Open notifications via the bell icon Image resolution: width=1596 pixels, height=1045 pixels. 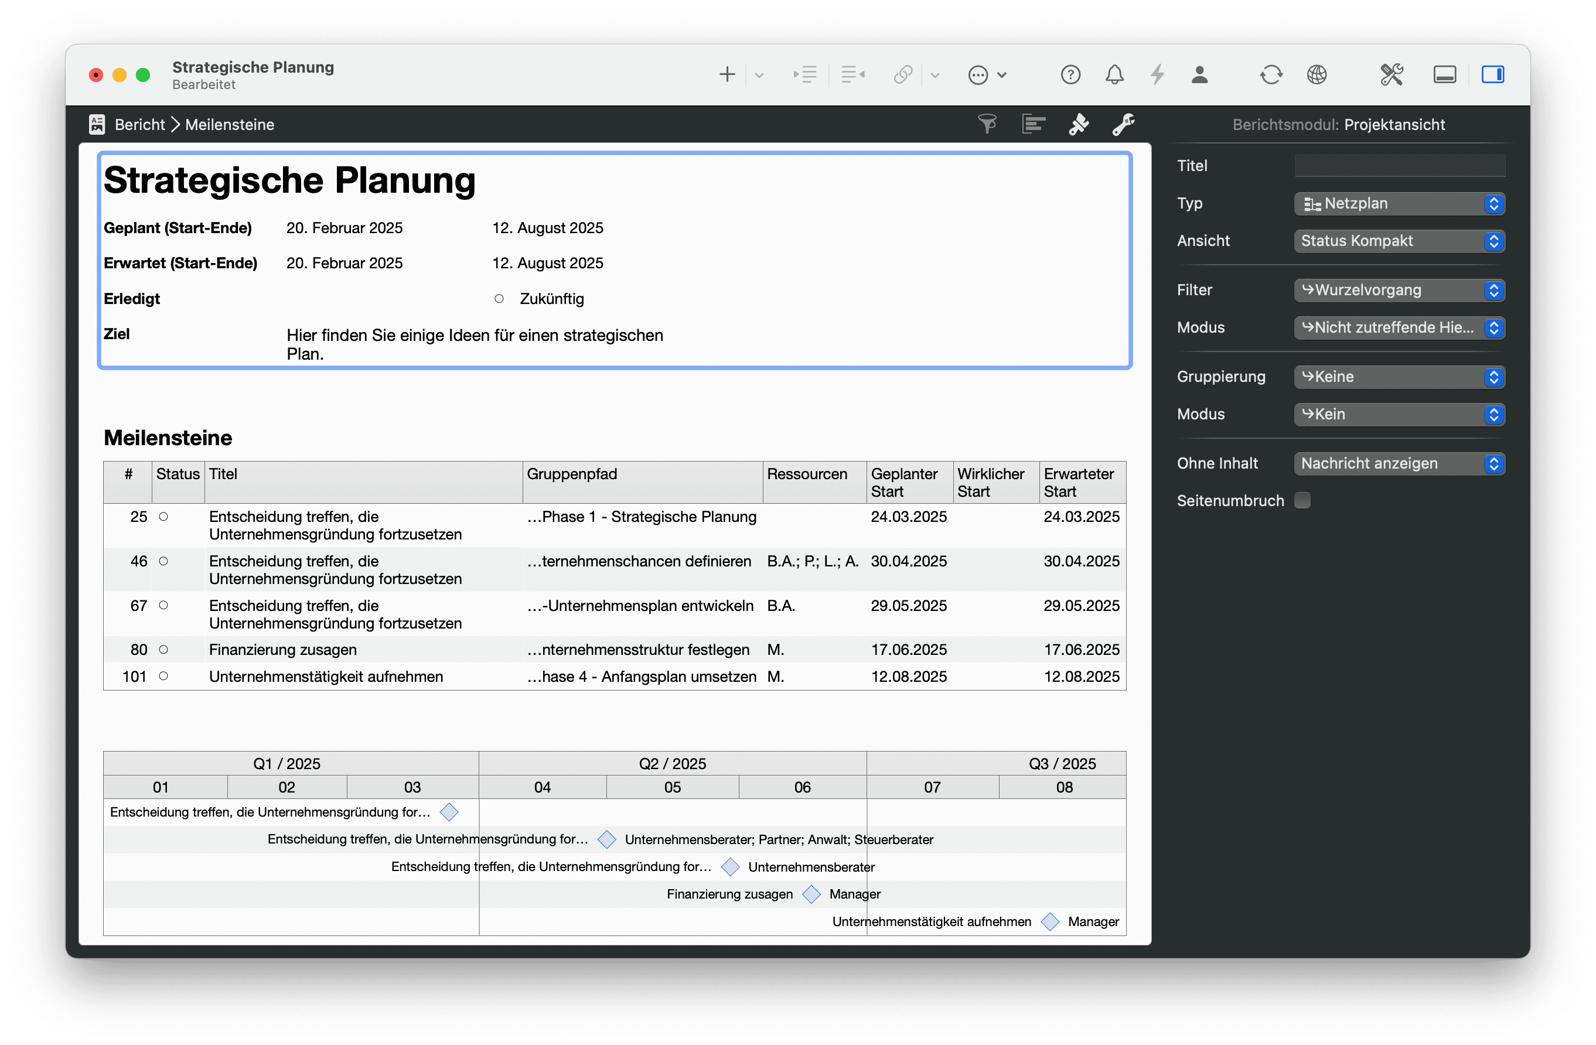click(x=1115, y=74)
